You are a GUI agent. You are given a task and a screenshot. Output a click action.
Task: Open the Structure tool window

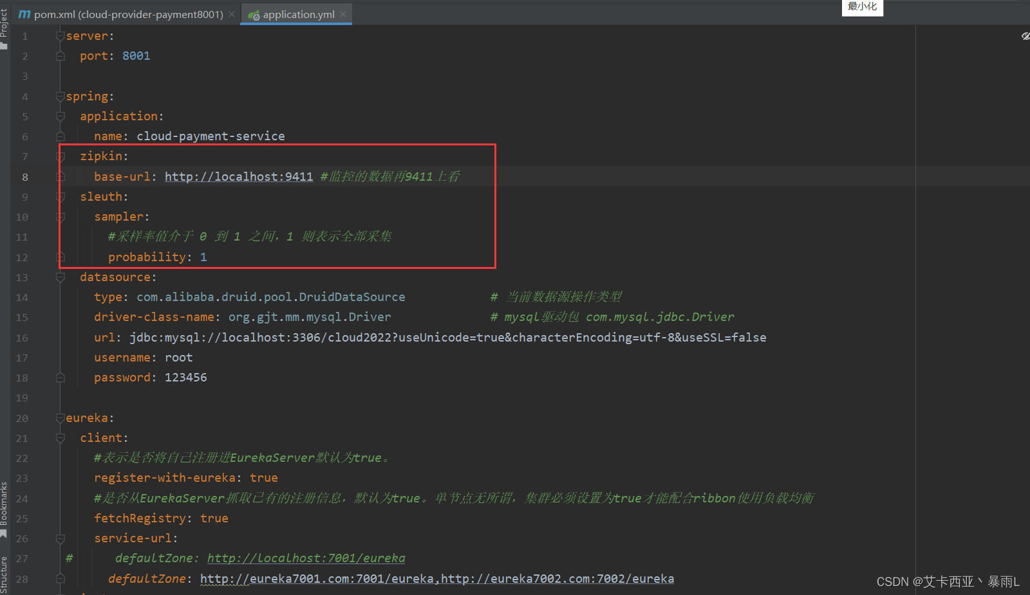pos(4,574)
